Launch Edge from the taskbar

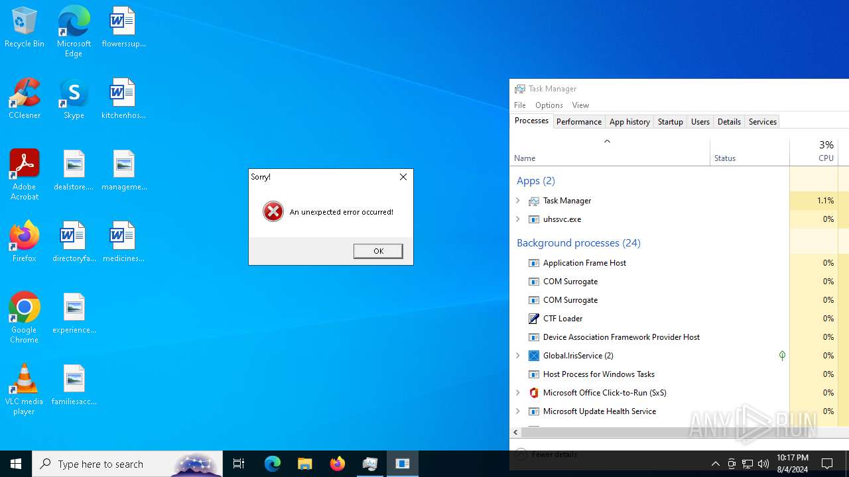pyautogui.click(x=273, y=464)
